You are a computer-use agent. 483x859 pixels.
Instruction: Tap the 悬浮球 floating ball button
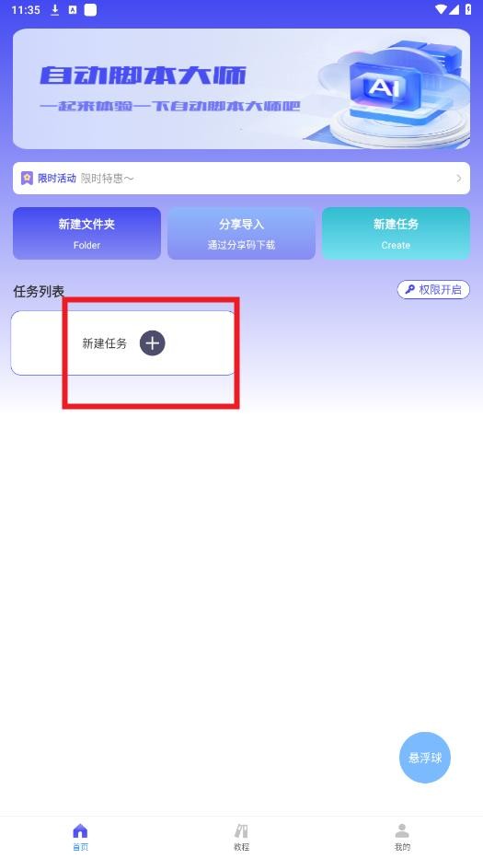point(425,758)
